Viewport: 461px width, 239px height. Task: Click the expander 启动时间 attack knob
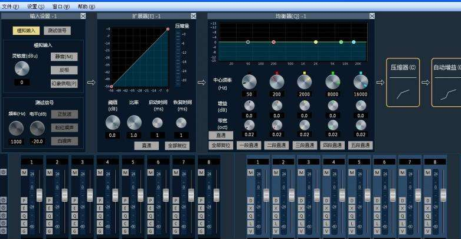157,123
